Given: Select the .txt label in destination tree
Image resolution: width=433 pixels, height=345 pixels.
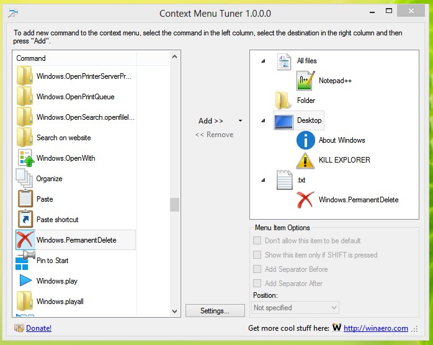Looking at the screenshot, I should (301, 180).
